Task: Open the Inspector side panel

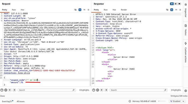Action: click(186, 10)
